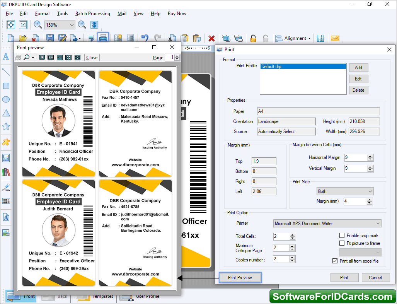Open the Alignment dropdown
The width and height of the screenshot is (397, 304).
click(x=293, y=38)
